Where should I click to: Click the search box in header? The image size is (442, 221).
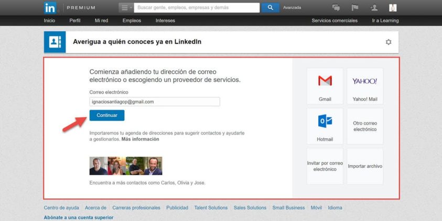tap(197, 8)
